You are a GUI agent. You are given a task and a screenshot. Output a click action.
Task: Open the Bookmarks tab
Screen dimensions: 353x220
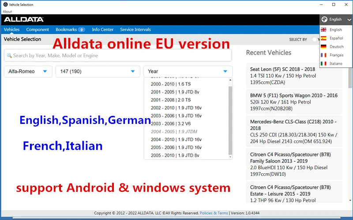(66, 30)
